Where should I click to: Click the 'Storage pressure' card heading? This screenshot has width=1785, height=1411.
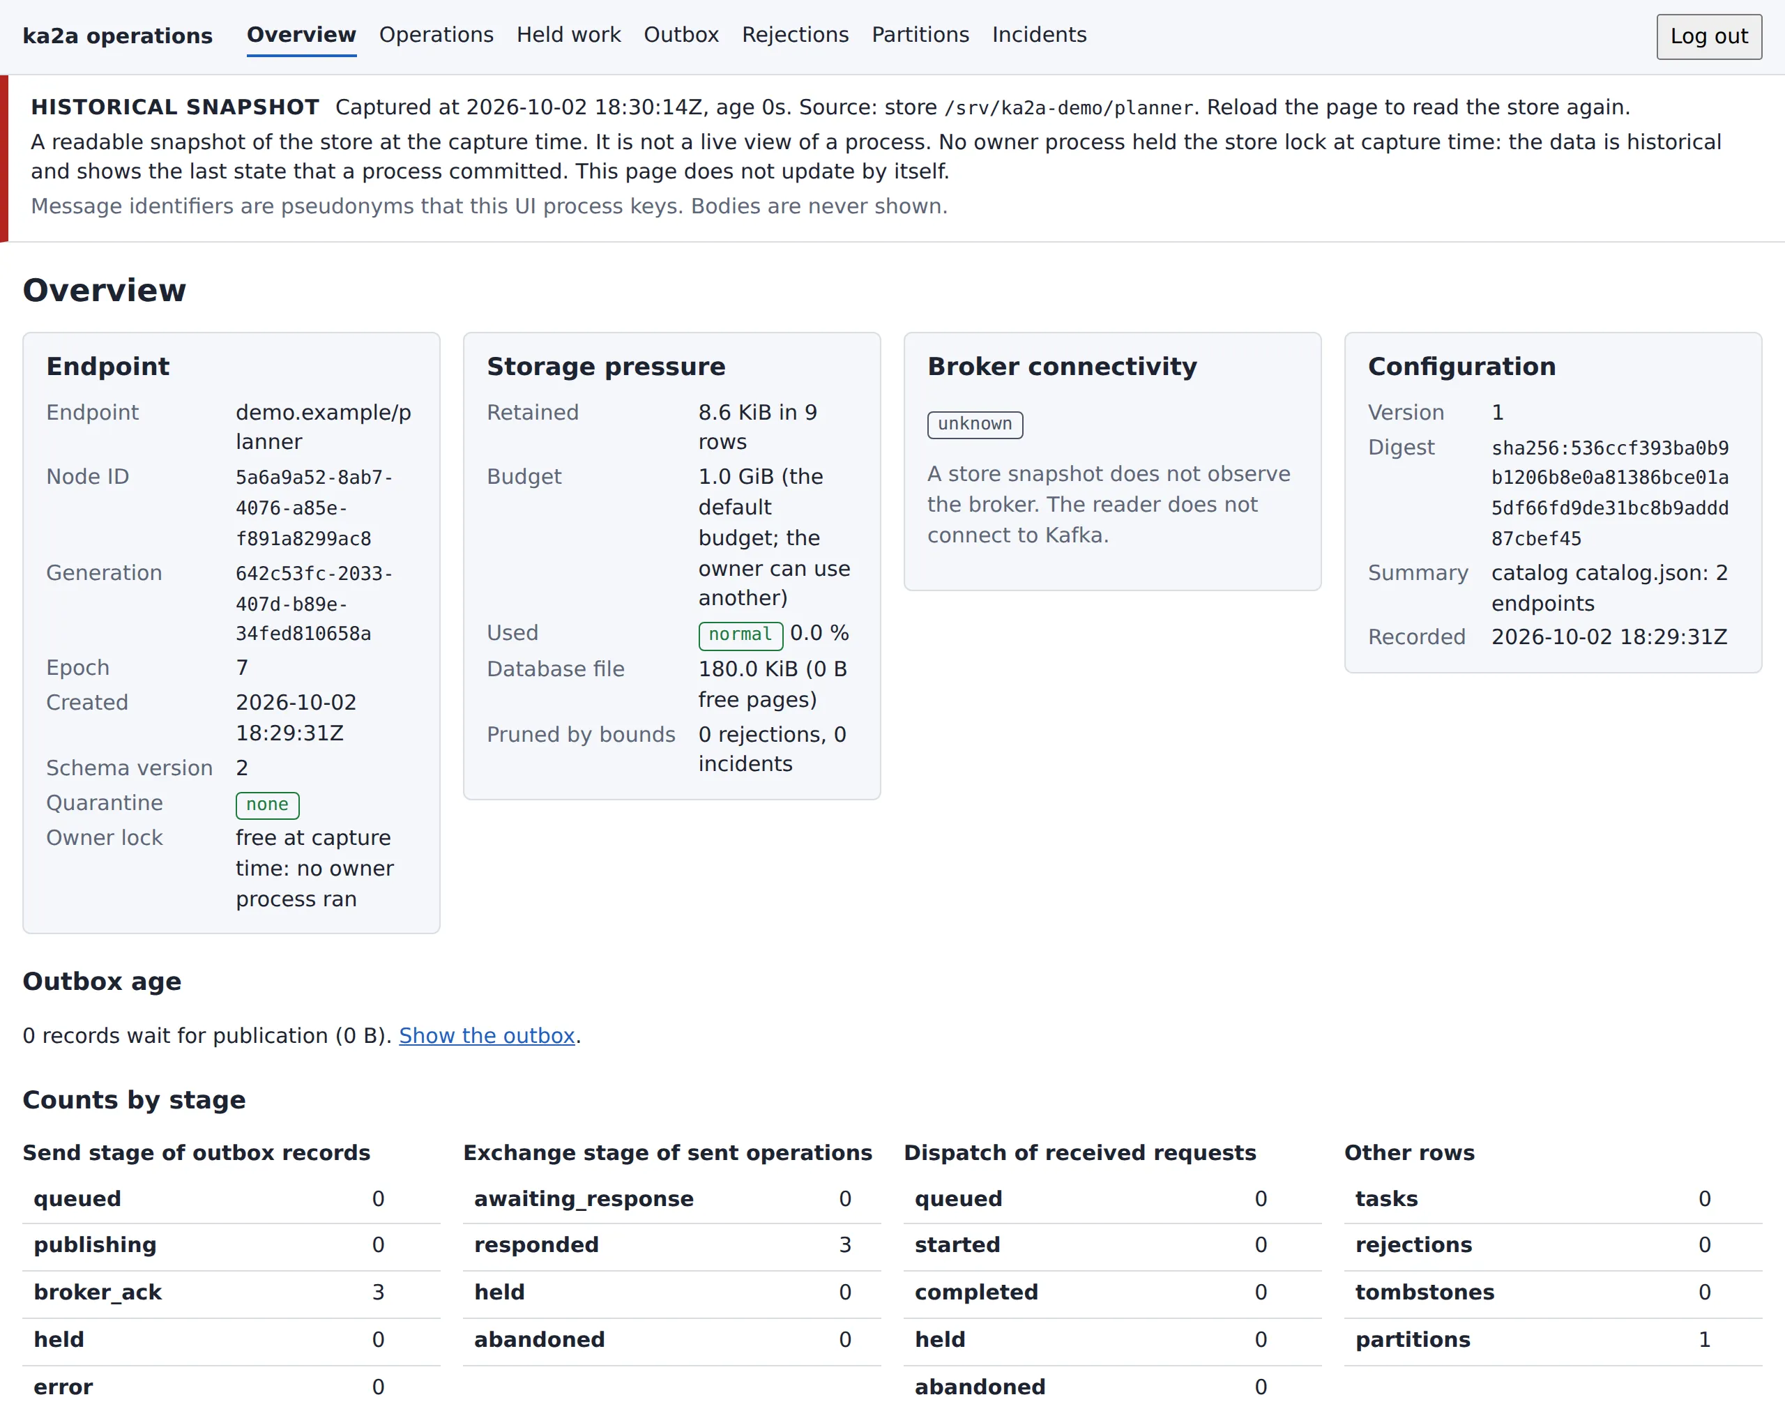606,367
